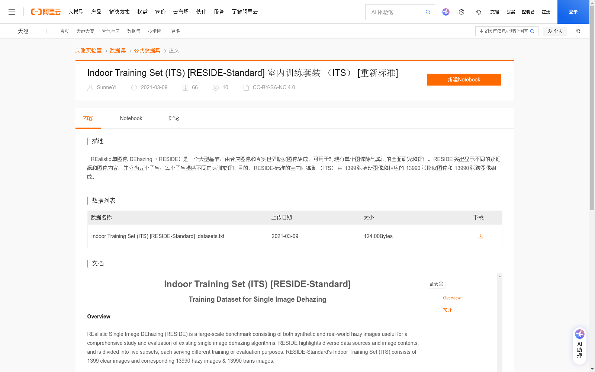
Task: Click the 注册 register link
Action: pos(546,12)
